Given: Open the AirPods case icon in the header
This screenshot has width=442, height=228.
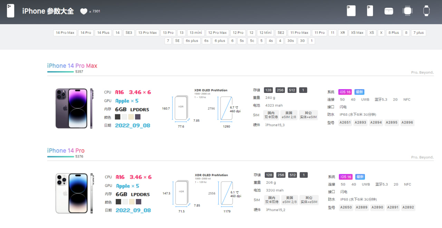Looking at the screenshot, I should (389, 11).
